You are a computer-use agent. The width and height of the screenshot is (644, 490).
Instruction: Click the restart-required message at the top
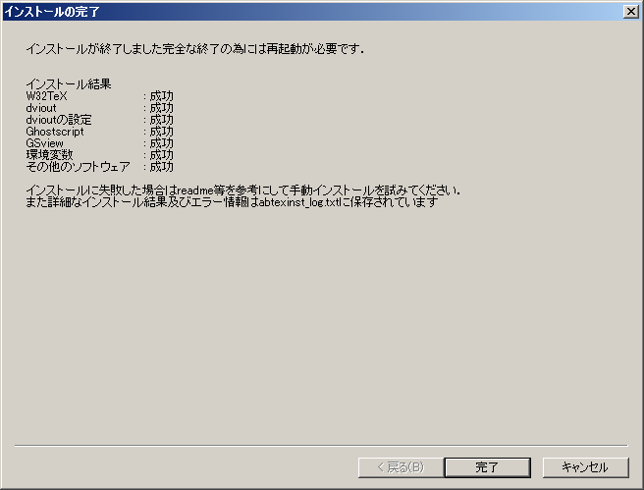click(x=194, y=49)
